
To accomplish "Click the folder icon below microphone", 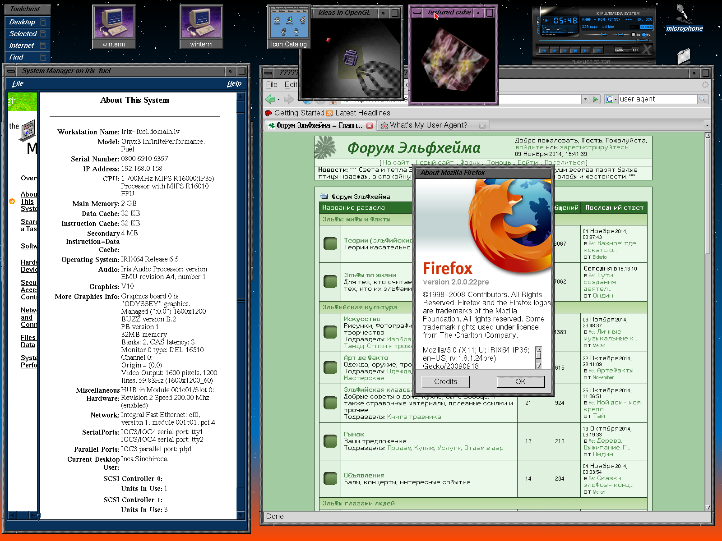I will pos(684,56).
